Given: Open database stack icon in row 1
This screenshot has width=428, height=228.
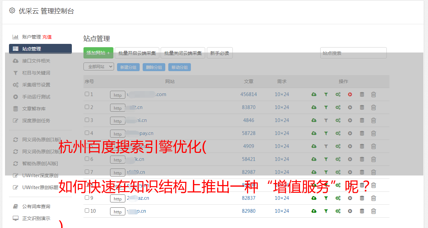Looking at the screenshot, I should point(362,94).
